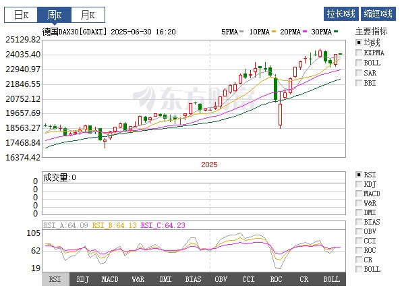Image resolution: width=402 pixels, height=292 pixels.
Task: Select the 周K weekly chart tab
Action: (x=54, y=15)
